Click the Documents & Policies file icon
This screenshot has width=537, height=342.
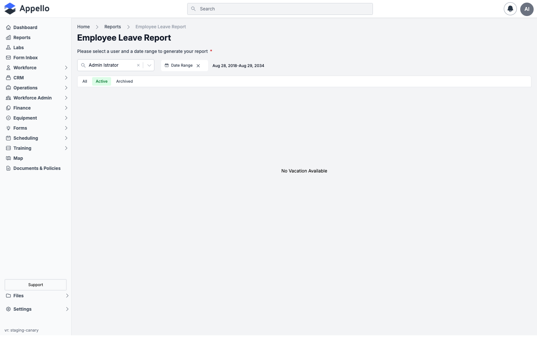tap(8, 168)
